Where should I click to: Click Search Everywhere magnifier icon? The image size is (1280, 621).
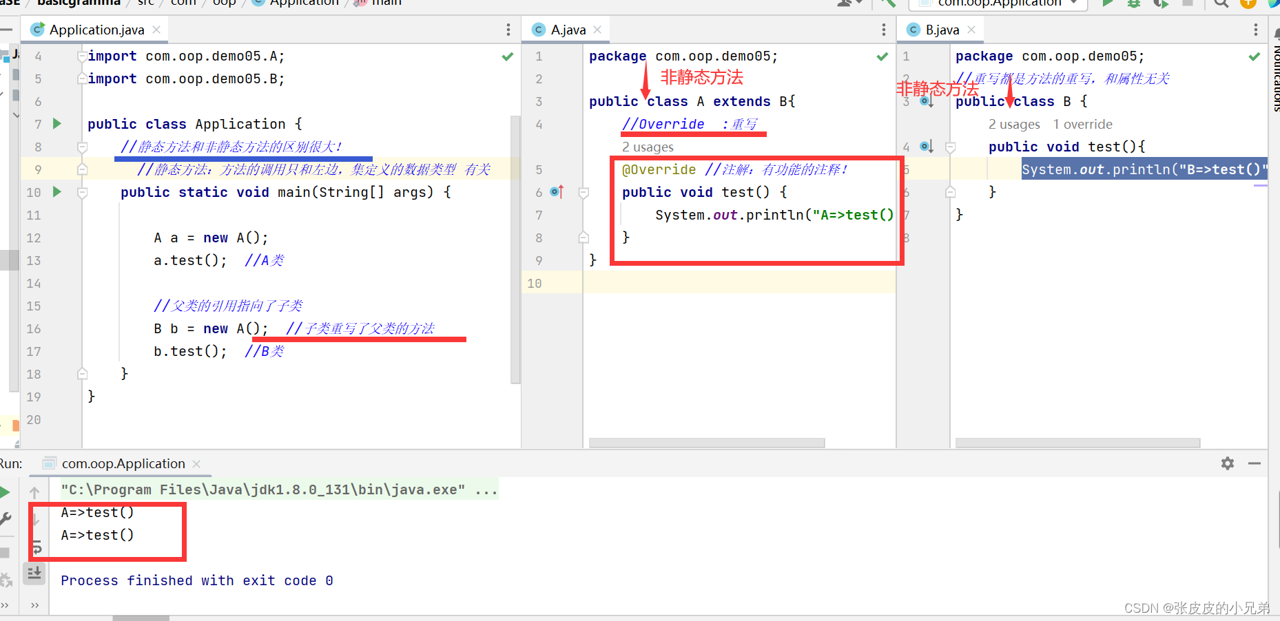1221,3
